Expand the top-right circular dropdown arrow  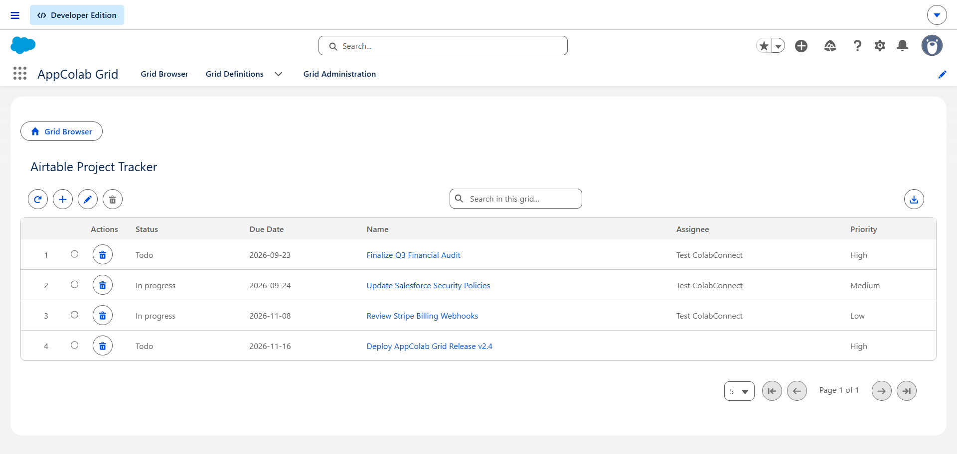point(937,15)
